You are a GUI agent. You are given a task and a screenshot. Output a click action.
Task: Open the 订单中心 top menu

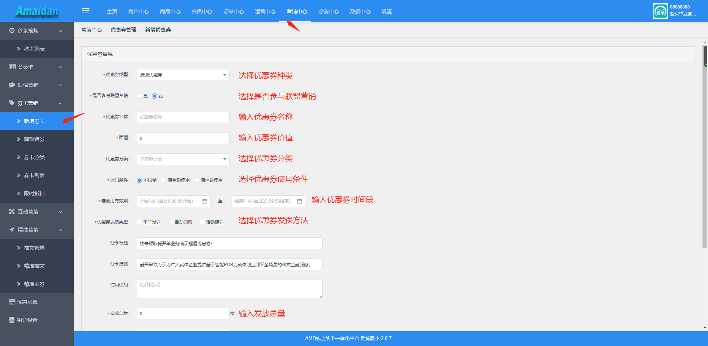pyautogui.click(x=234, y=11)
